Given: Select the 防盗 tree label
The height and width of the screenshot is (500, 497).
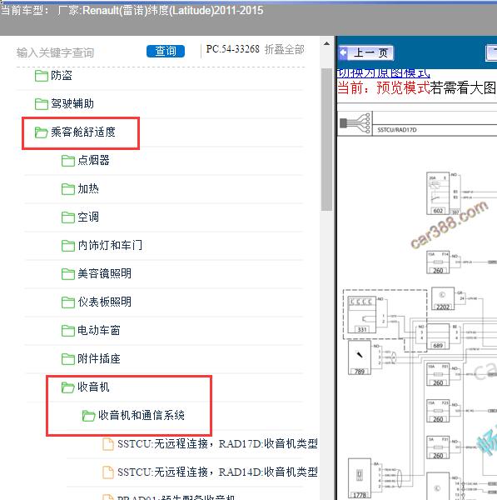Looking at the screenshot, I should 62,76.
